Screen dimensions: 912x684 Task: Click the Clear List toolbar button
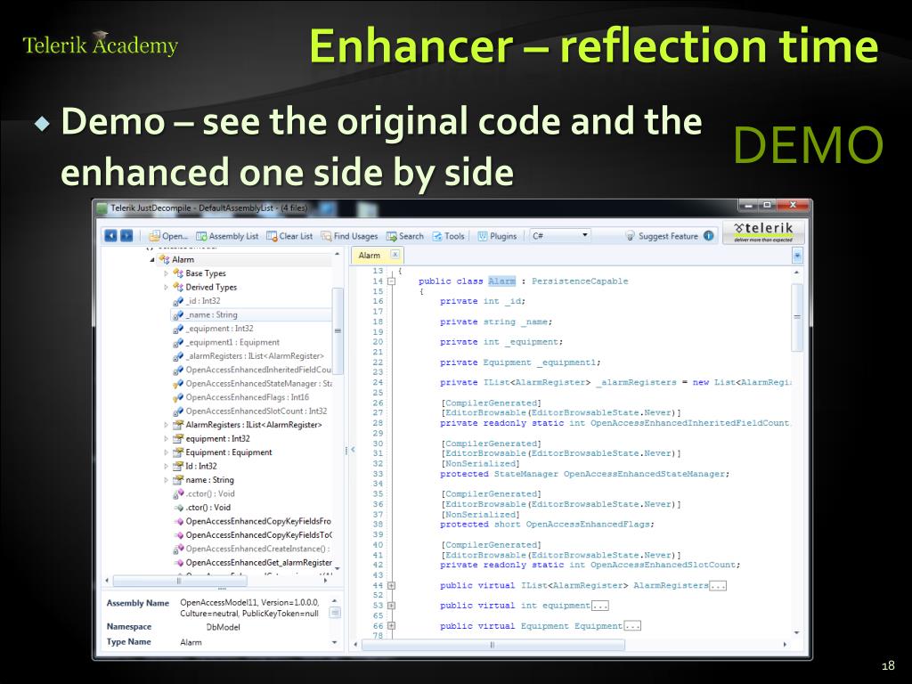(x=289, y=236)
